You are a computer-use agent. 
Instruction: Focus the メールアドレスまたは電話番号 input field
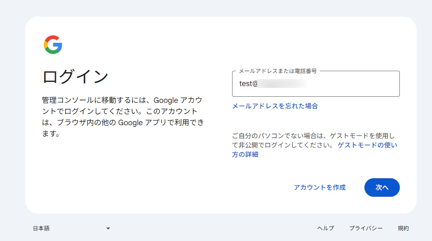pos(316,84)
